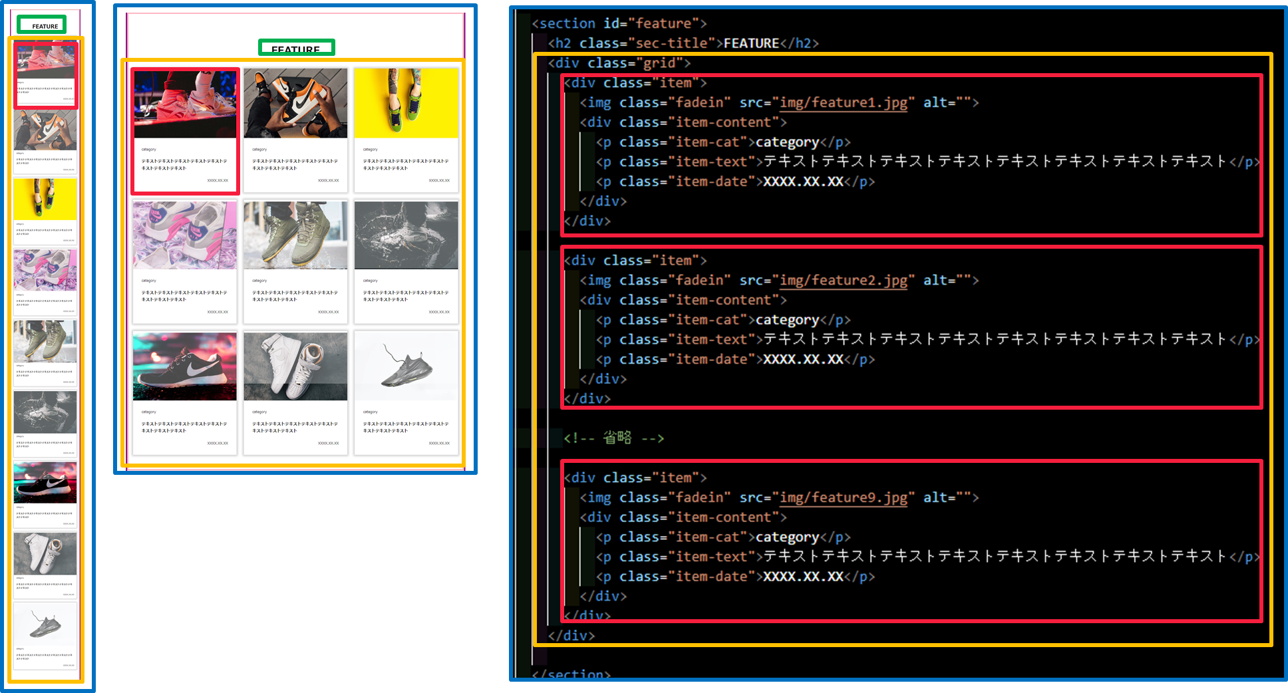Select the pink floral sneaker thumbnail
1288x693 pixels.
184,234
